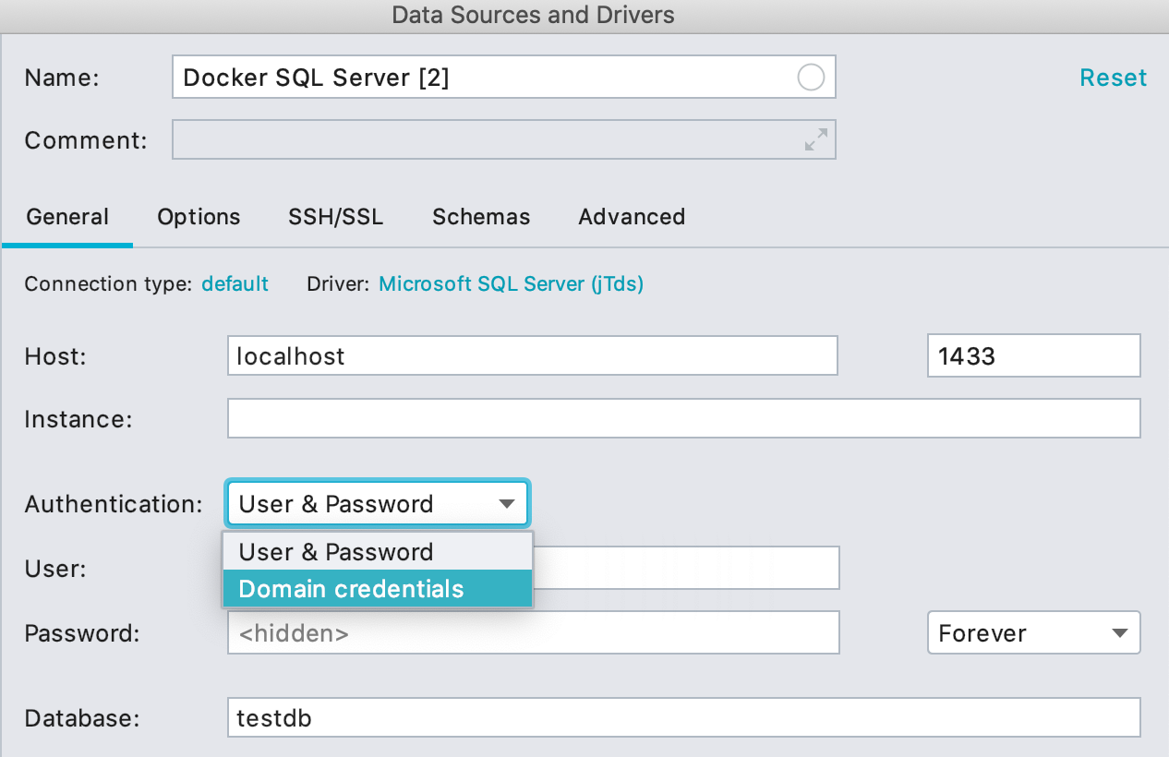Open the Options tab
Image resolution: width=1169 pixels, height=757 pixels.
click(x=199, y=217)
